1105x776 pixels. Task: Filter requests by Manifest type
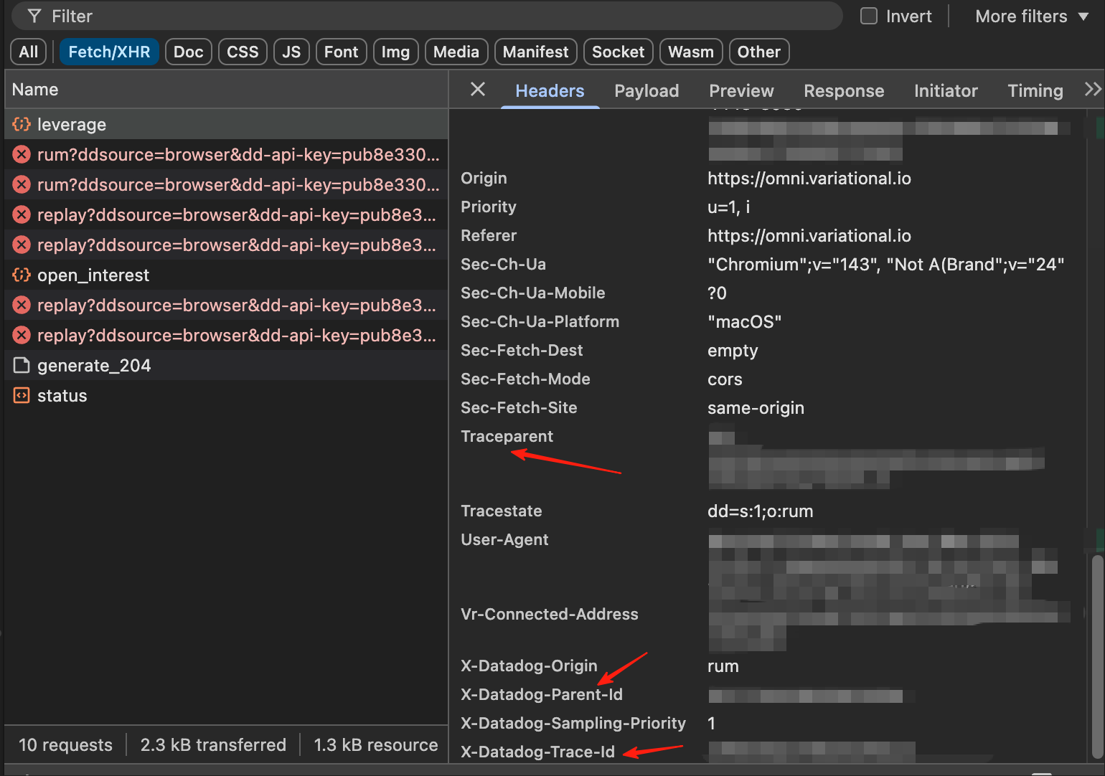(x=535, y=52)
